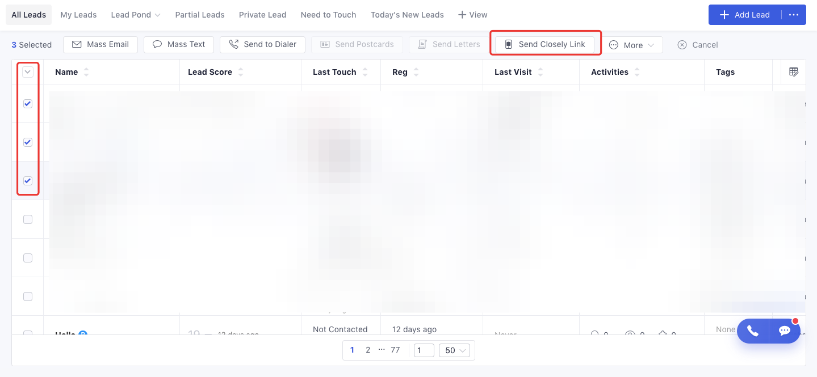
Task: Click the Send to Dialer button
Action: coord(262,45)
